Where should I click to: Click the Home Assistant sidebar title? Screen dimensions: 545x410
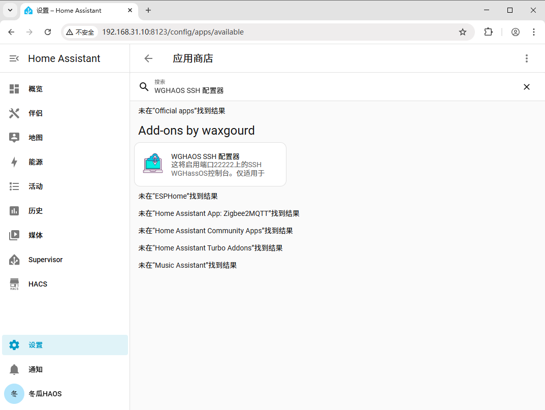tap(65, 58)
